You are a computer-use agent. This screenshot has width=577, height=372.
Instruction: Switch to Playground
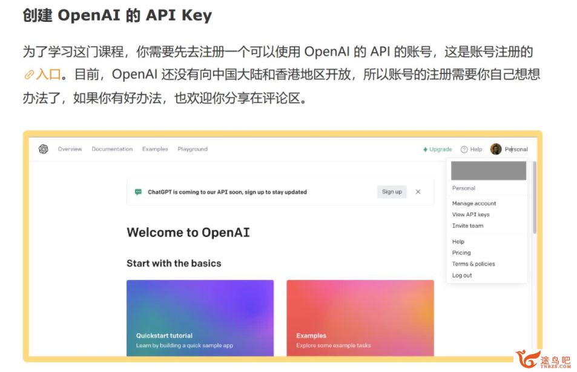pos(193,149)
